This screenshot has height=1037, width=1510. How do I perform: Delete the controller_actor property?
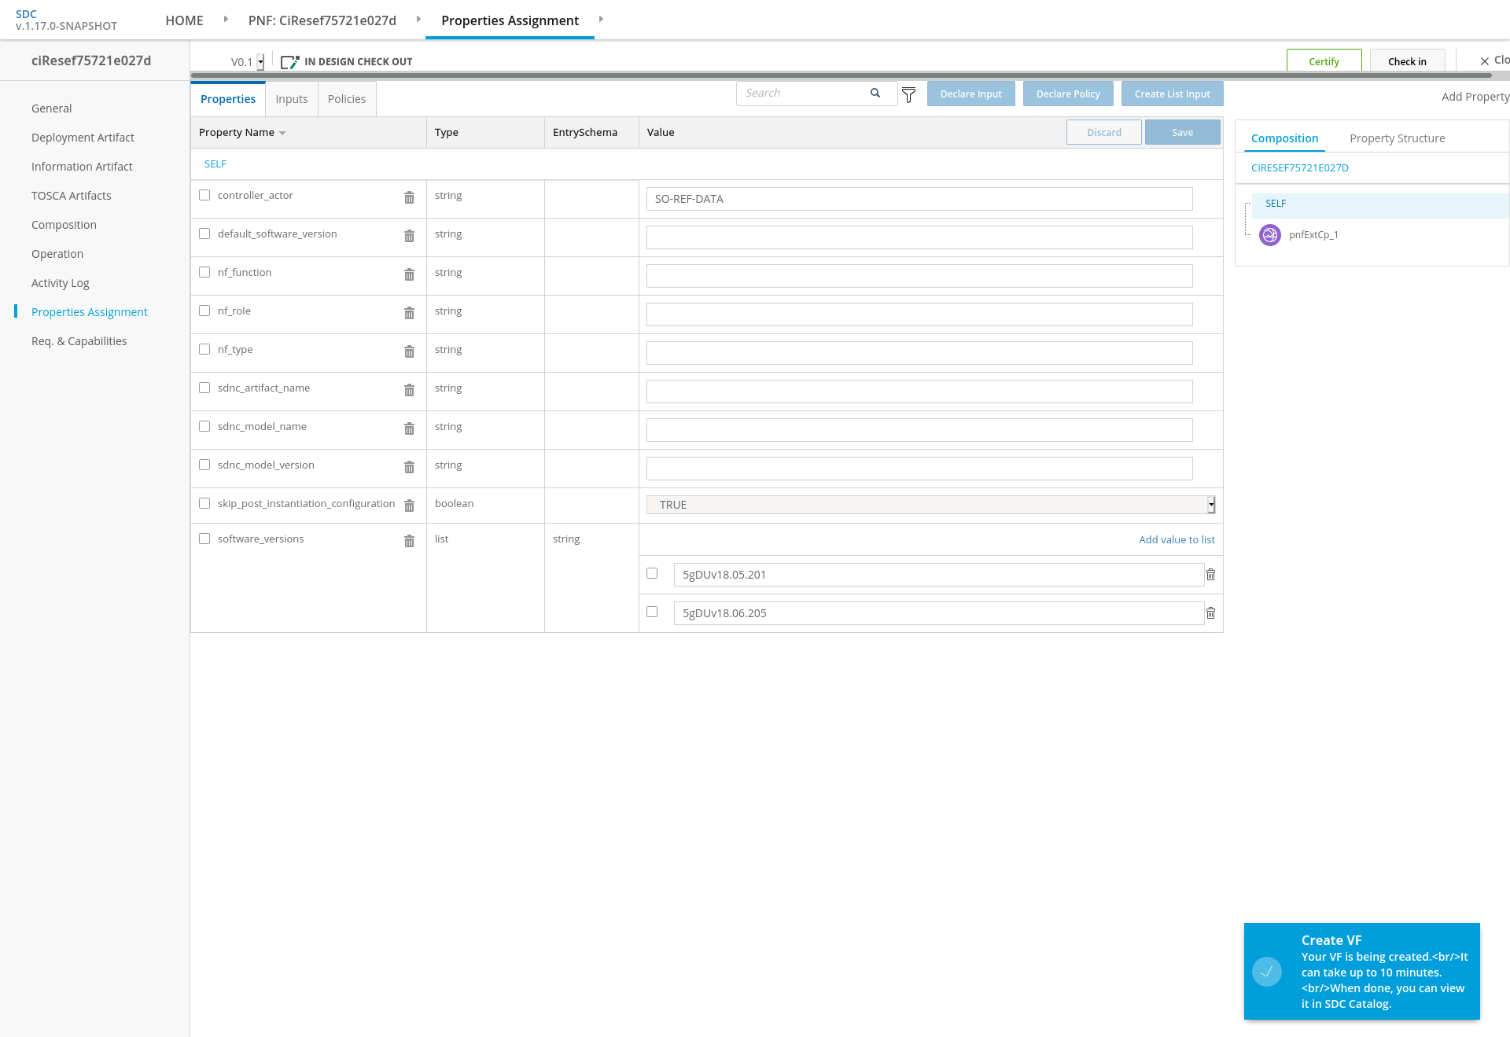pyautogui.click(x=409, y=197)
